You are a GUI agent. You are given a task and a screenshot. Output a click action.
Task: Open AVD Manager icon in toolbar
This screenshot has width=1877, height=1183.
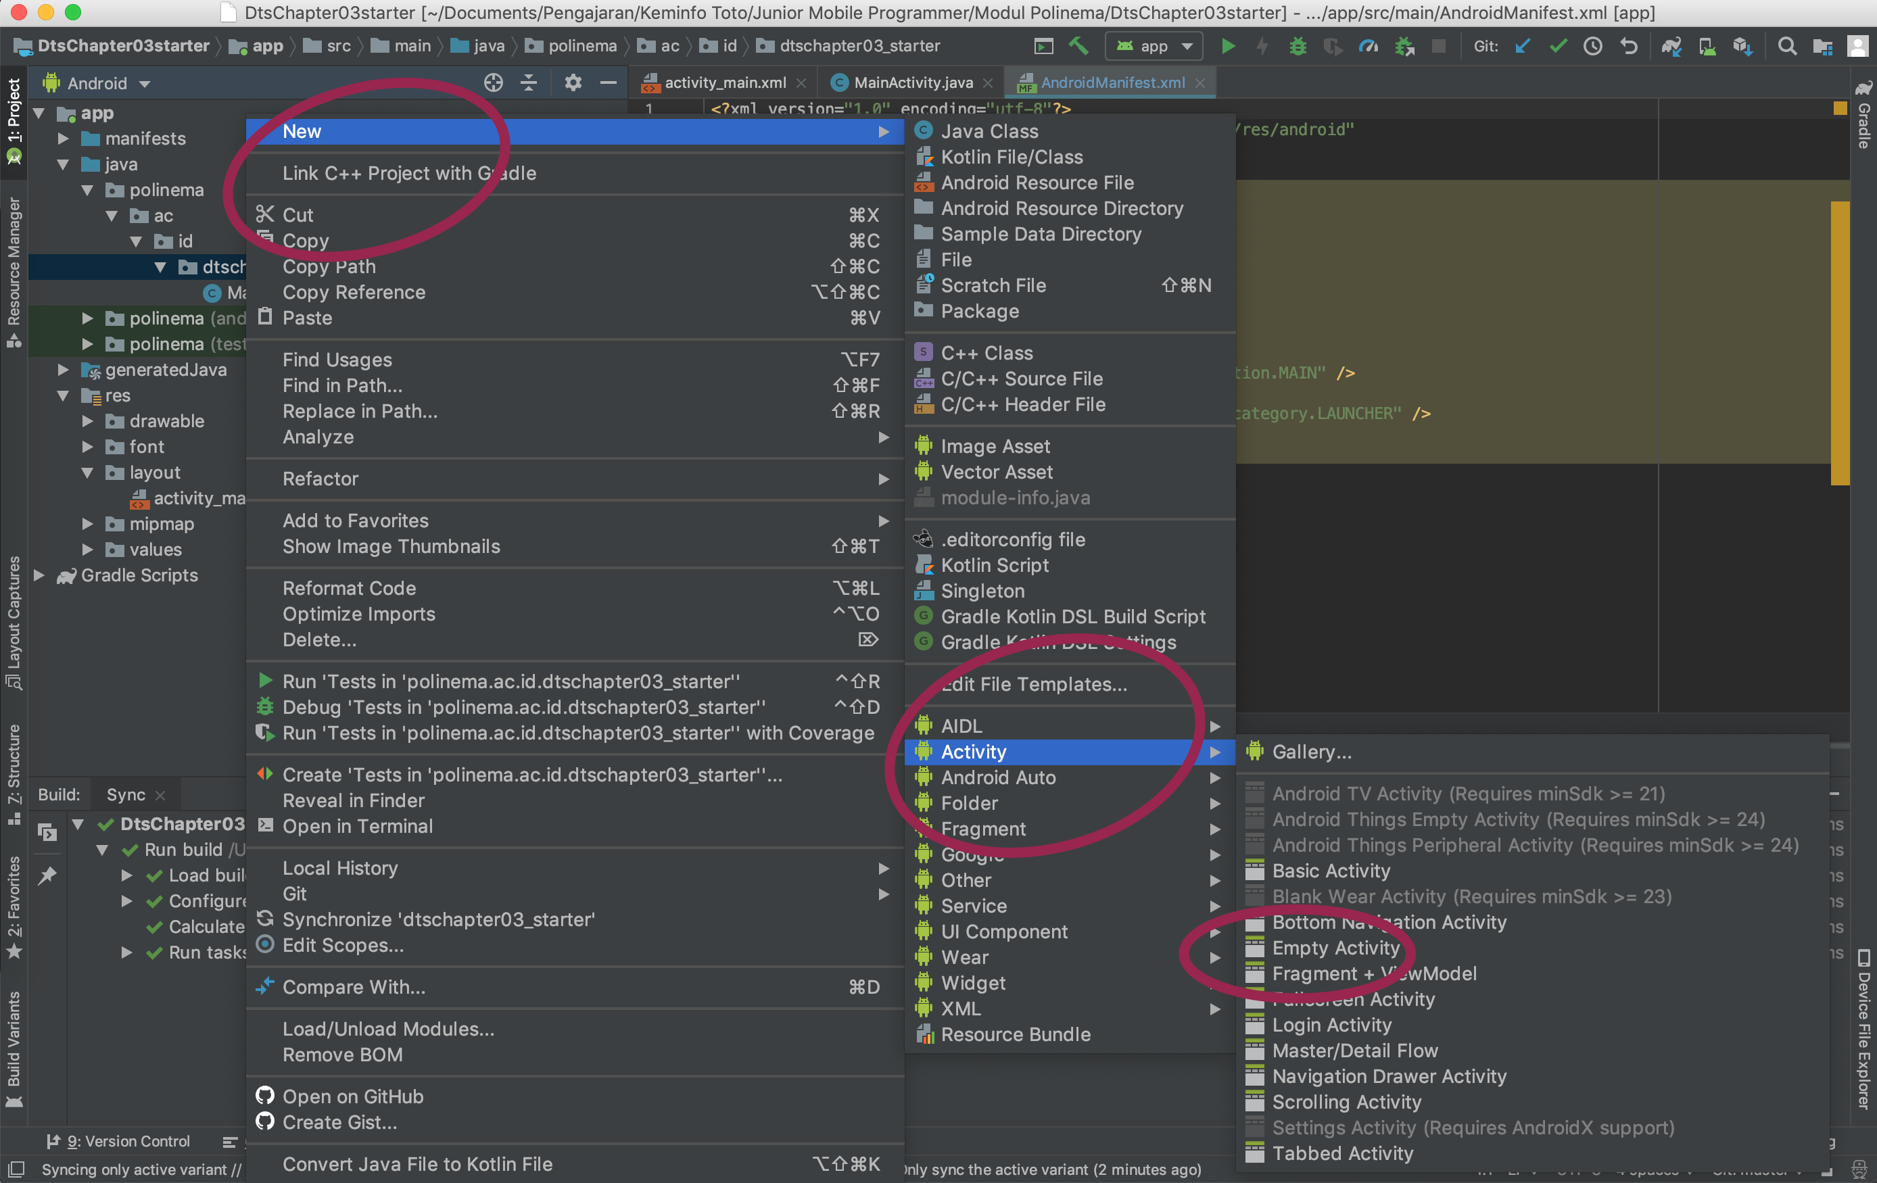point(1707,47)
